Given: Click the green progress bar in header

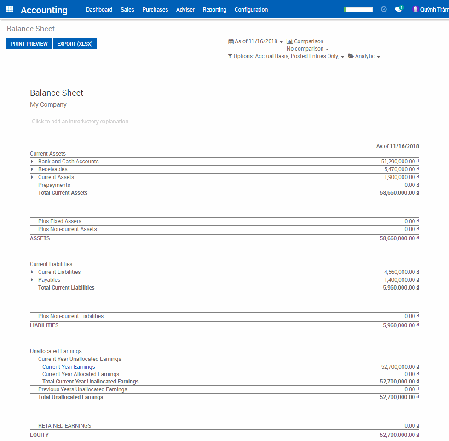Looking at the screenshot, I should [x=358, y=10].
